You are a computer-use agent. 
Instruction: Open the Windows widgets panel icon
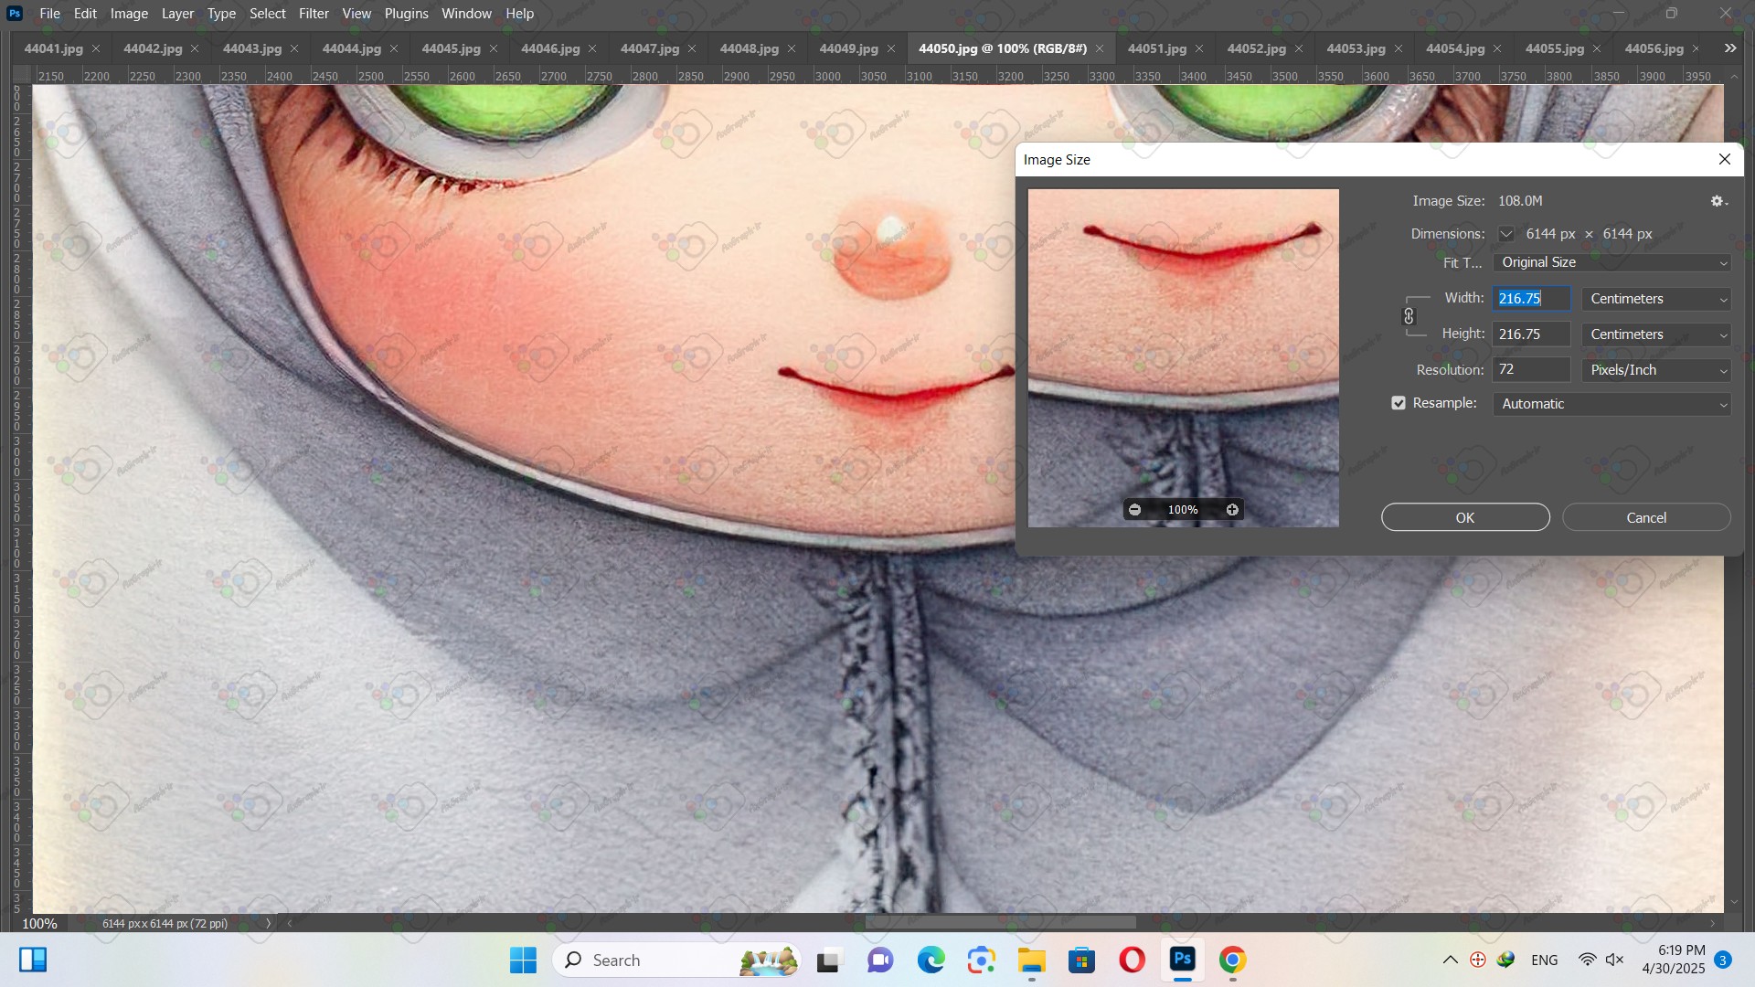click(x=33, y=960)
